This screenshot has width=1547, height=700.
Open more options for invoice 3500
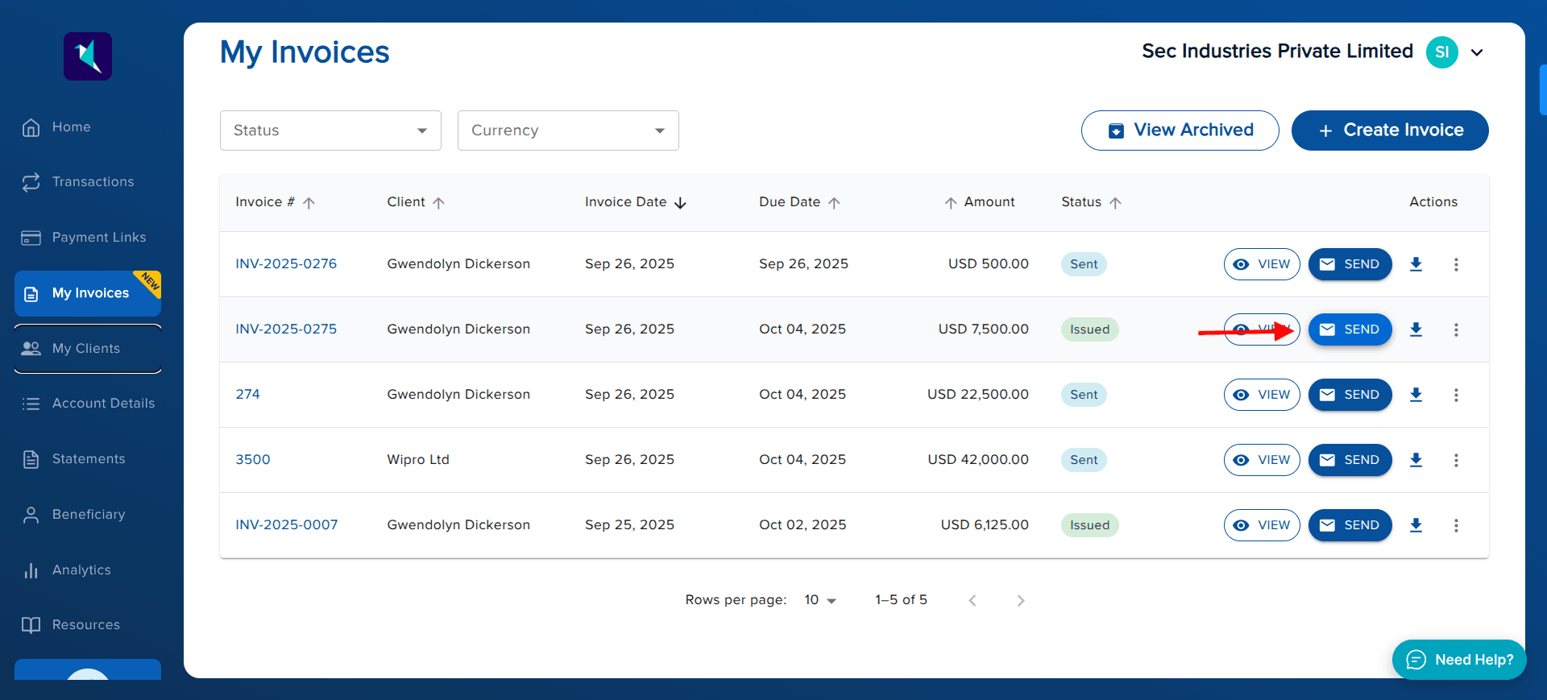coord(1456,460)
